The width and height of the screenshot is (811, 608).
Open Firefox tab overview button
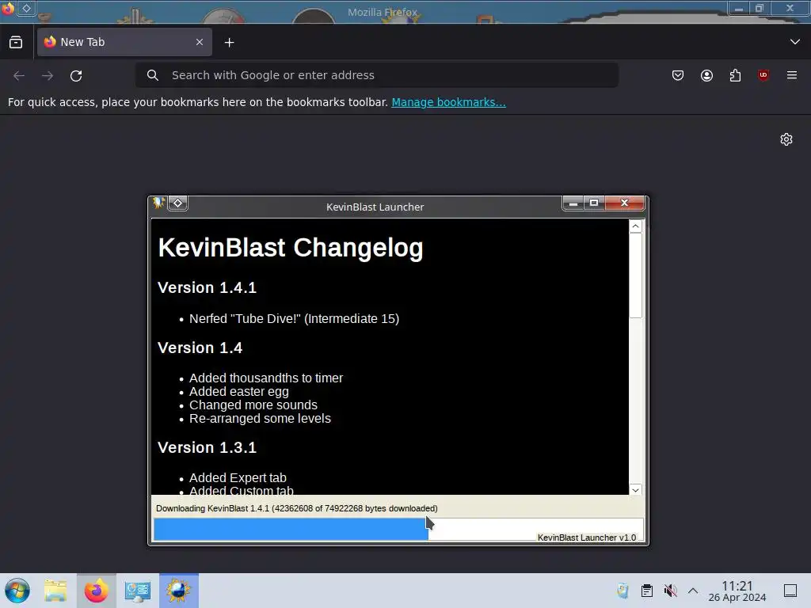16,43
